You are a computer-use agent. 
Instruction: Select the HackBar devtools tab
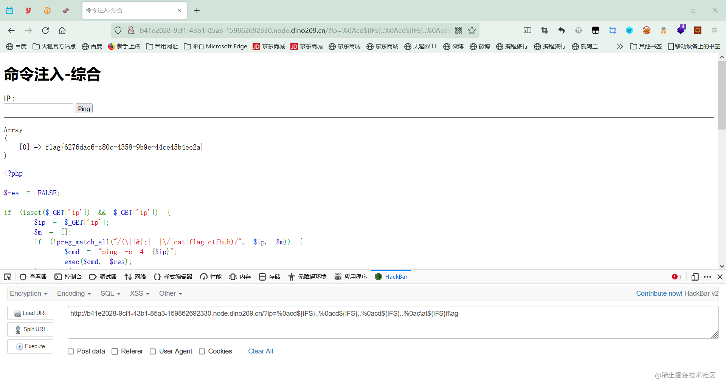pyautogui.click(x=391, y=277)
